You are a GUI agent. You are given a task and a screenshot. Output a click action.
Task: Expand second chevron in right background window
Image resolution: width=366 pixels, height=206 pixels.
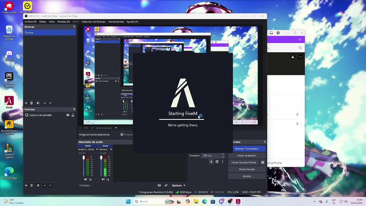click(x=297, y=124)
